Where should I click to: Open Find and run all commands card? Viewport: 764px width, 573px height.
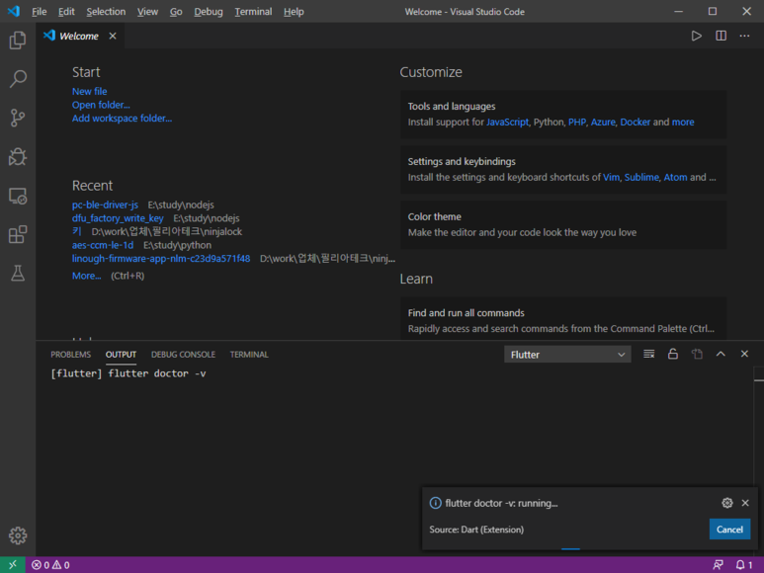coord(562,319)
